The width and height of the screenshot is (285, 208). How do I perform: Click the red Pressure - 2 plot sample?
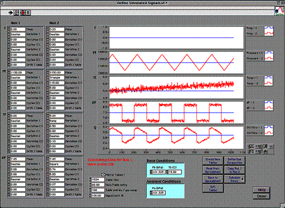pyautogui.click(x=268, y=58)
